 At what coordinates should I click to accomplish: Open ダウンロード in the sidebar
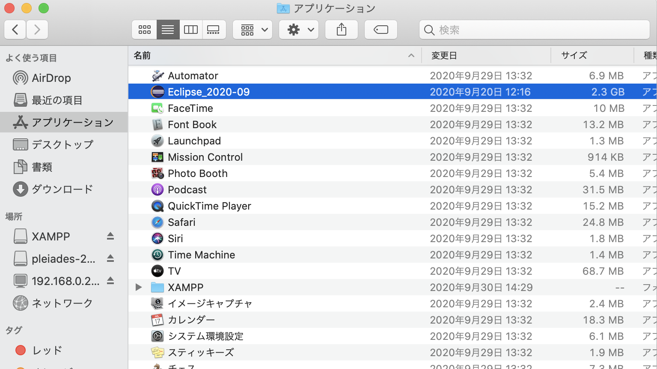pos(64,189)
